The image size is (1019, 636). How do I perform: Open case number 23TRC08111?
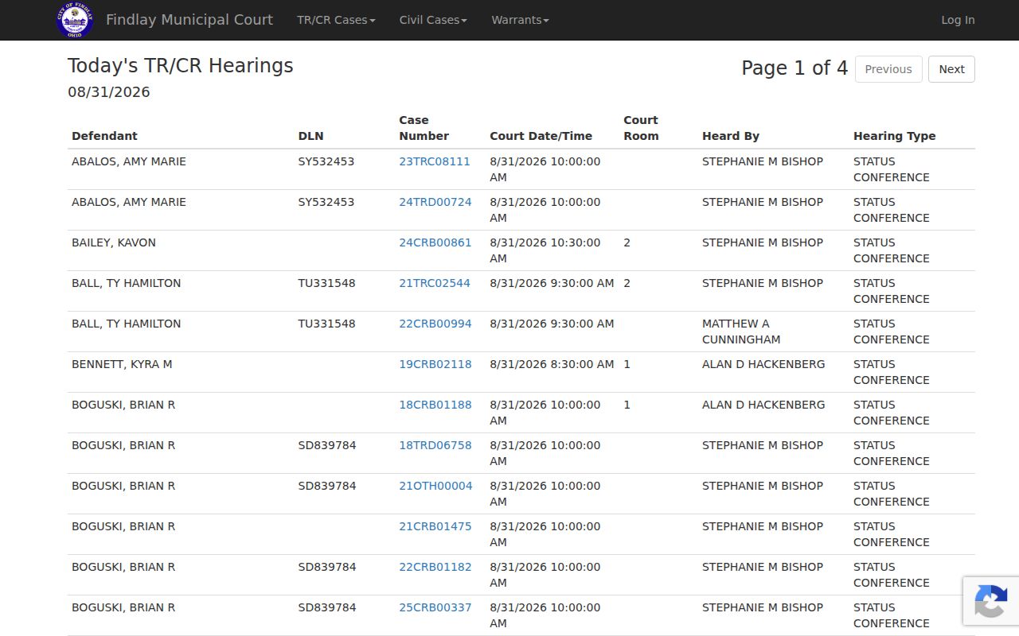[x=435, y=161]
